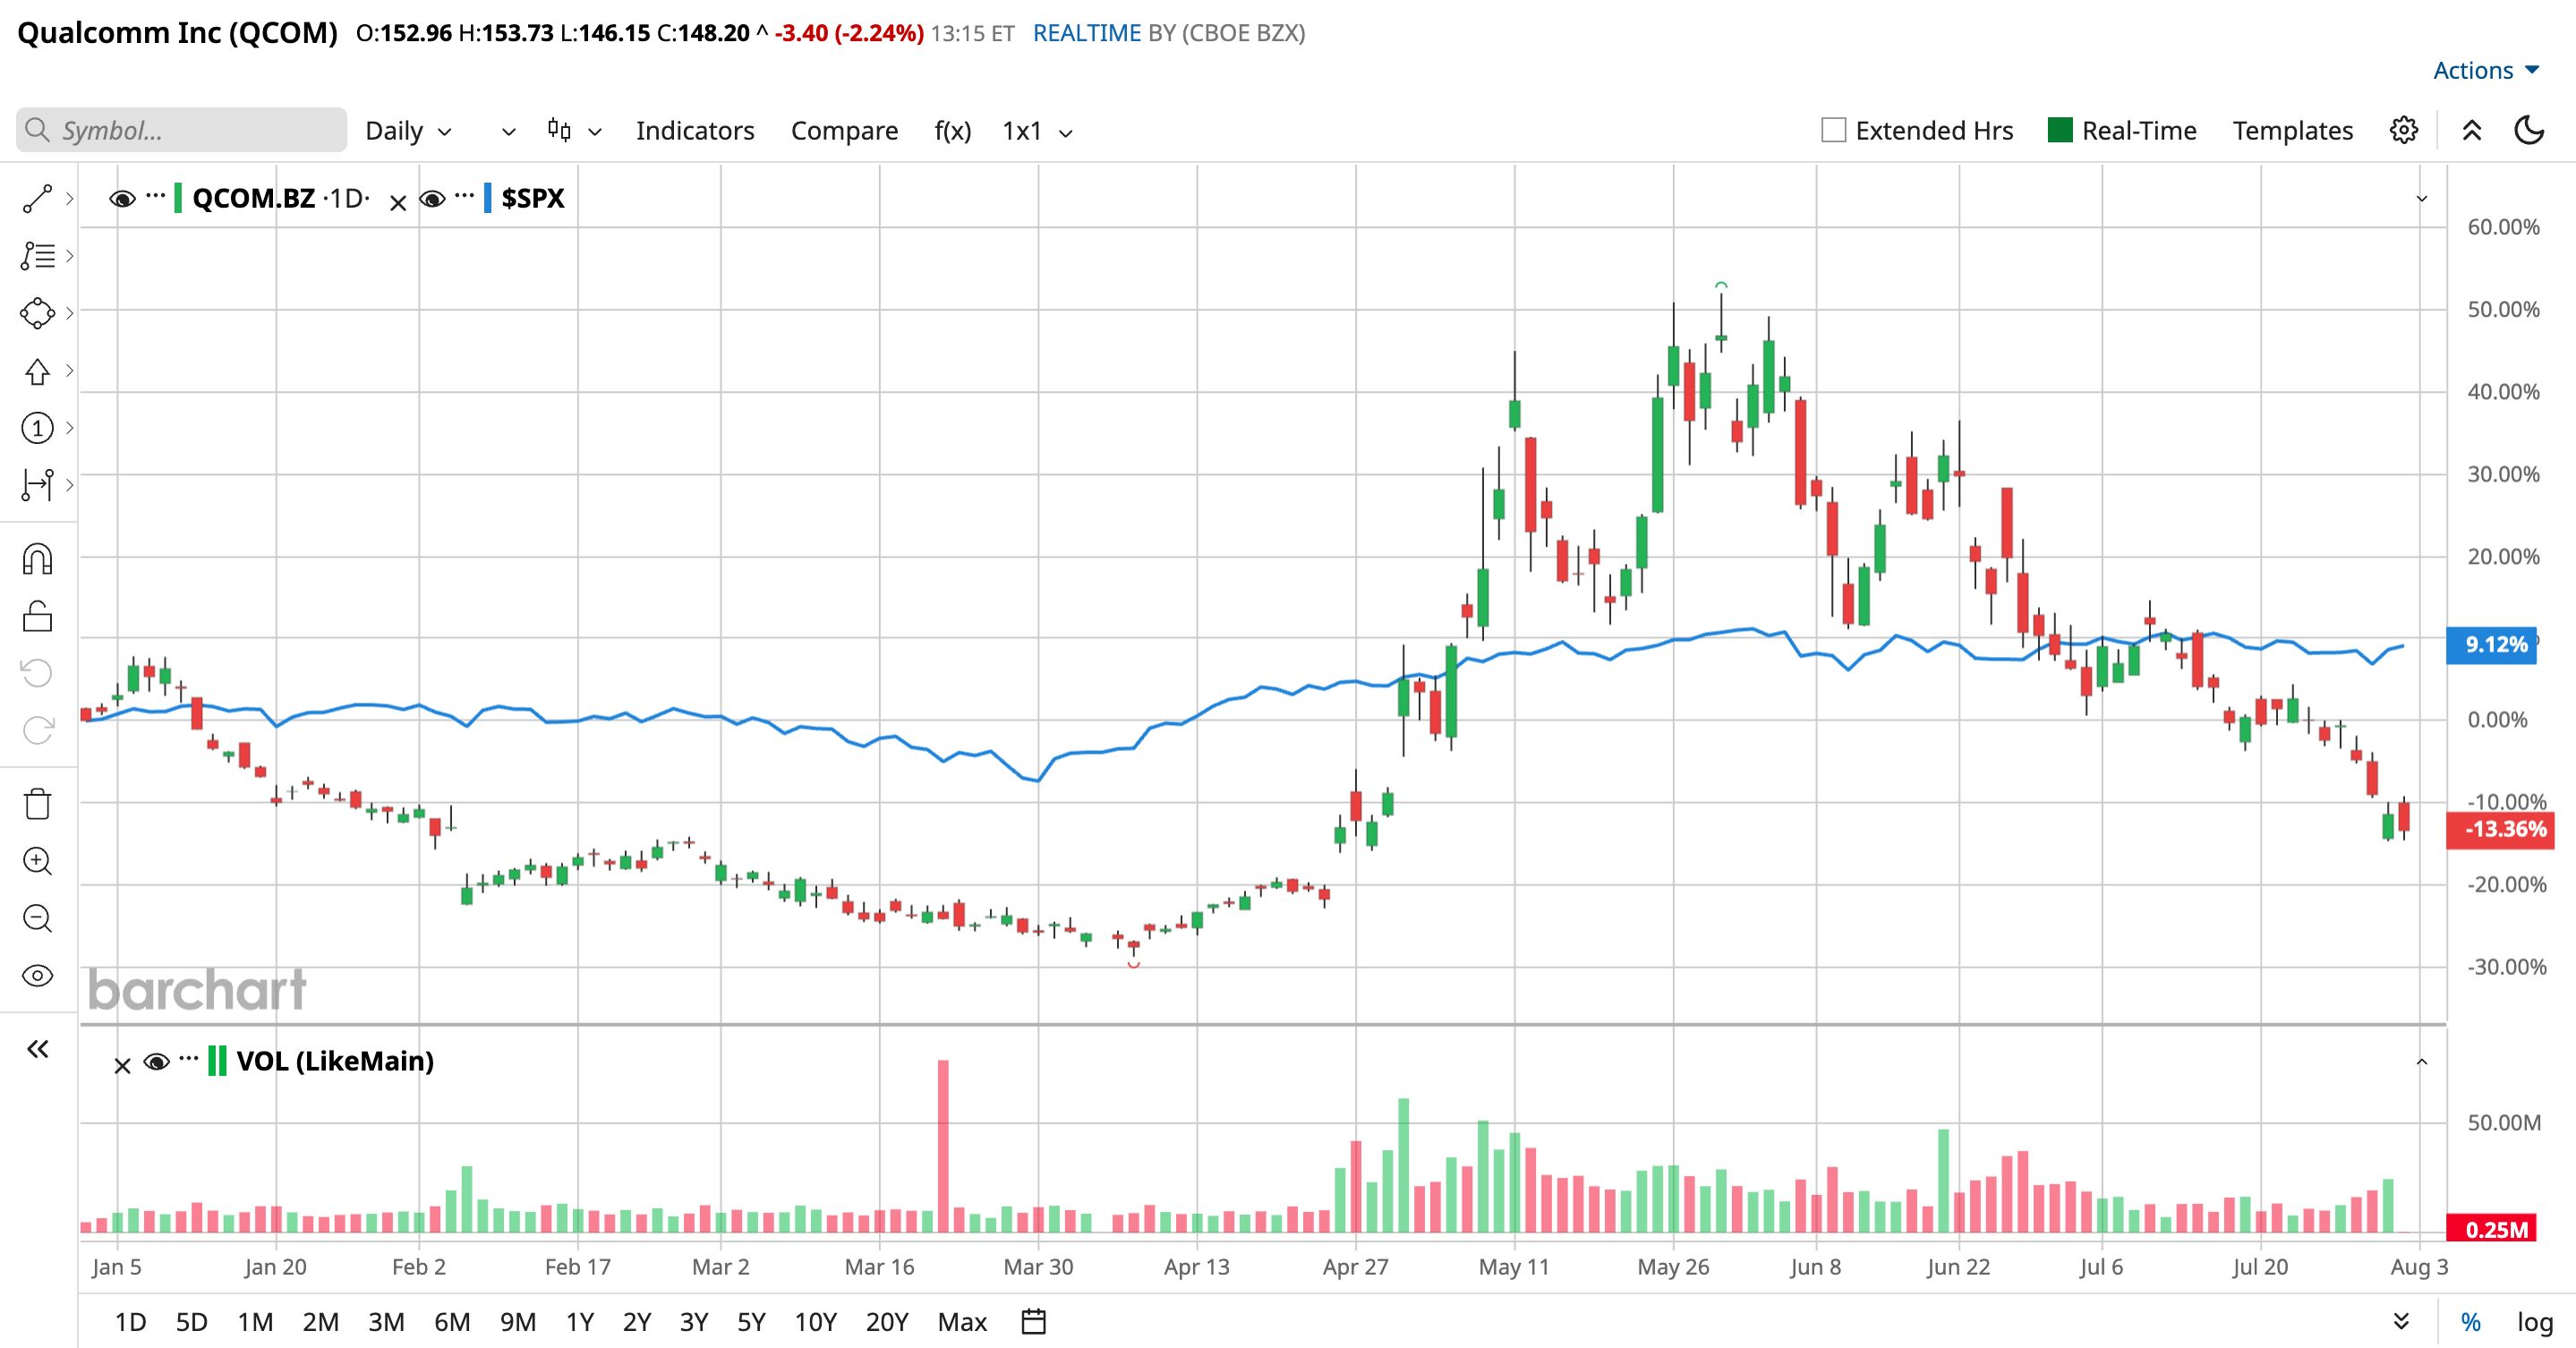This screenshot has width=2576, height=1348.
Task: Choose the arrow marker tool
Action: pyautogui.click(x=37, y=371)
